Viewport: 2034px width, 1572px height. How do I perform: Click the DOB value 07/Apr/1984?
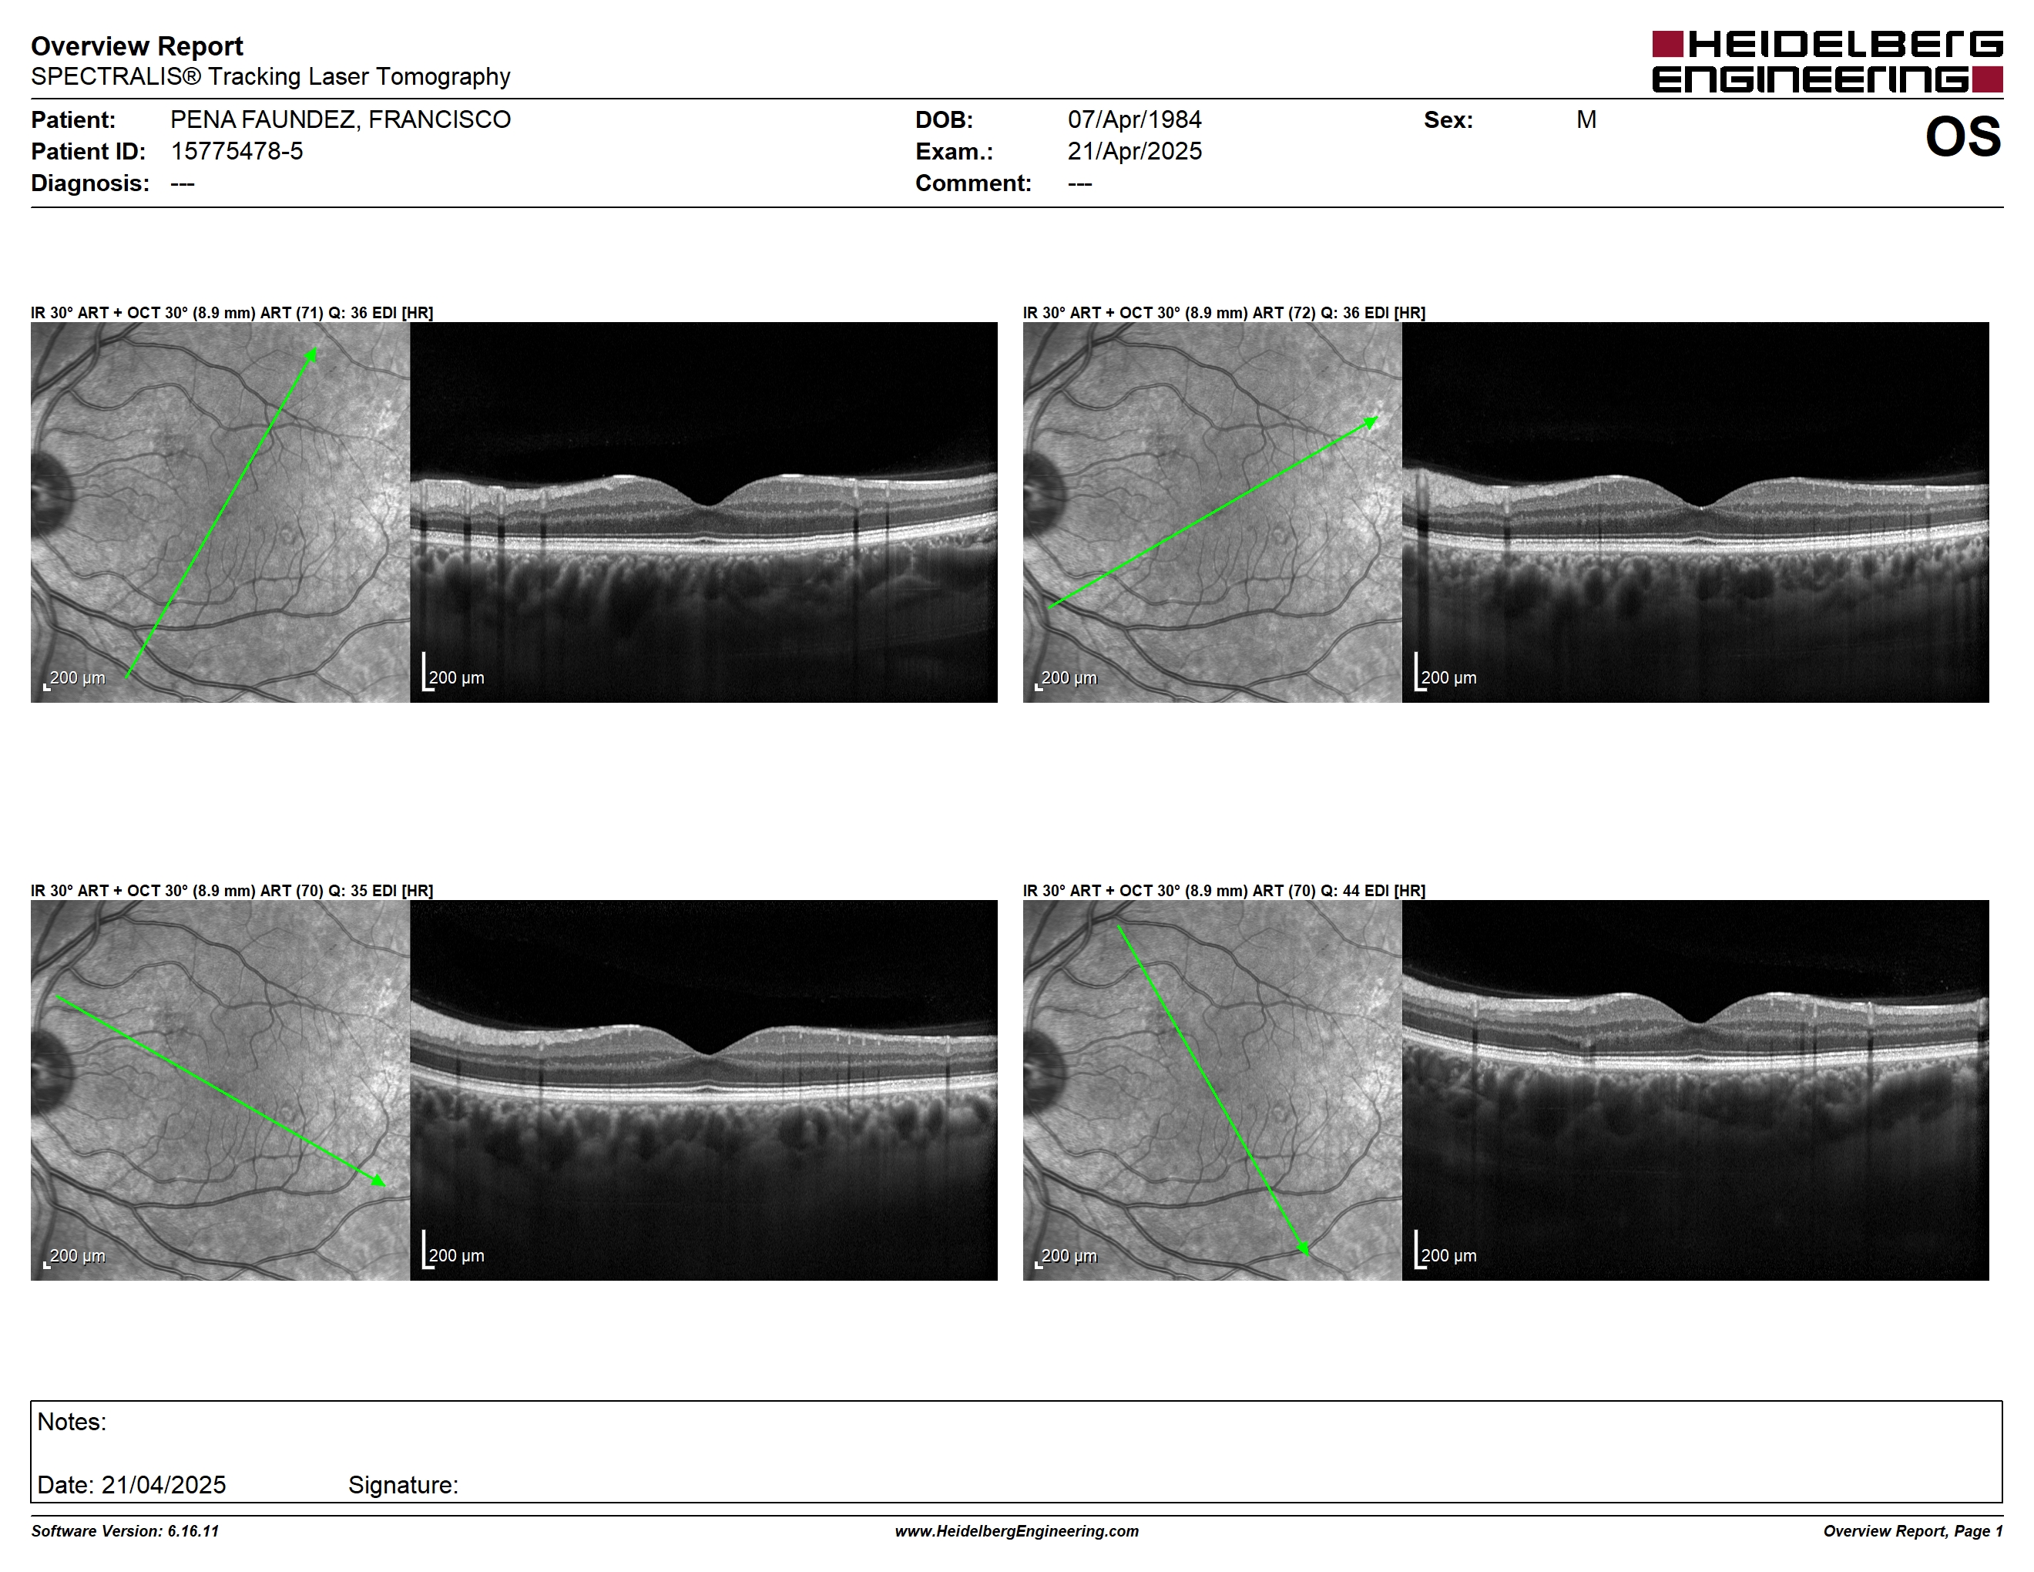pyautogui.click(x=1134, y=120)
